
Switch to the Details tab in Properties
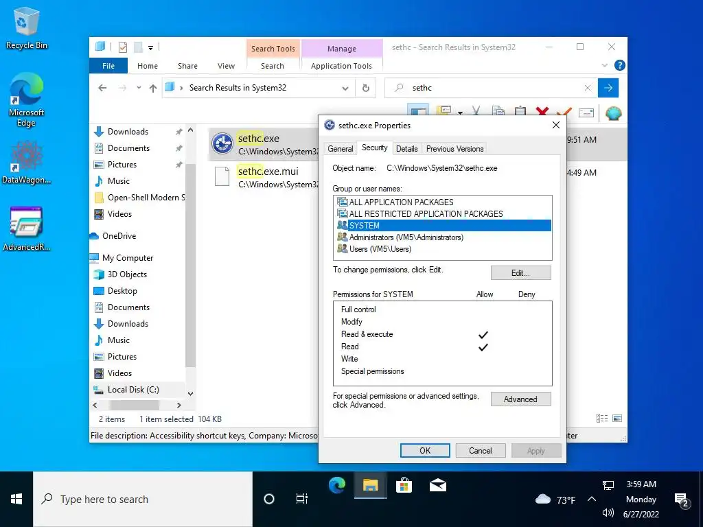click(x=406, y=149)
